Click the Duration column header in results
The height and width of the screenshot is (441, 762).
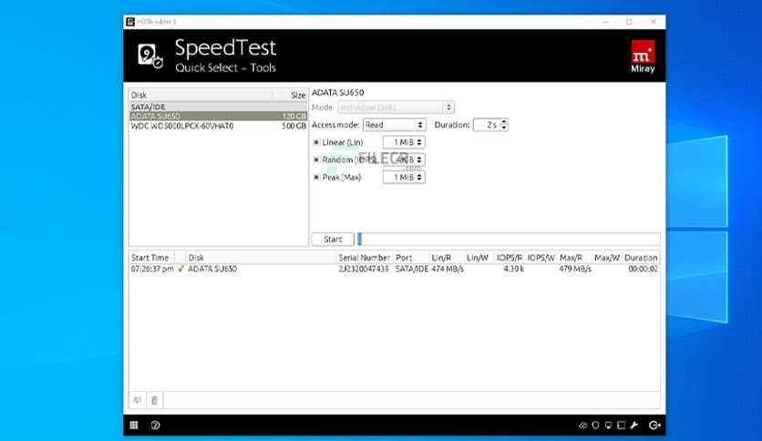pyautogui.click(x=641, y=258)
